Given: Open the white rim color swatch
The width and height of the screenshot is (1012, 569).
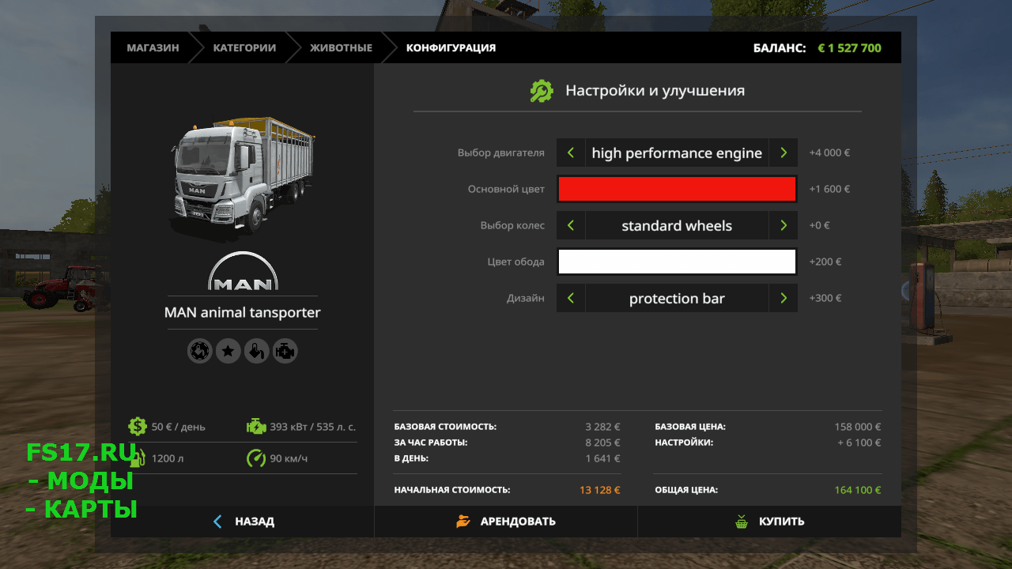Looking at the screenshot, I should click(677, 262).
